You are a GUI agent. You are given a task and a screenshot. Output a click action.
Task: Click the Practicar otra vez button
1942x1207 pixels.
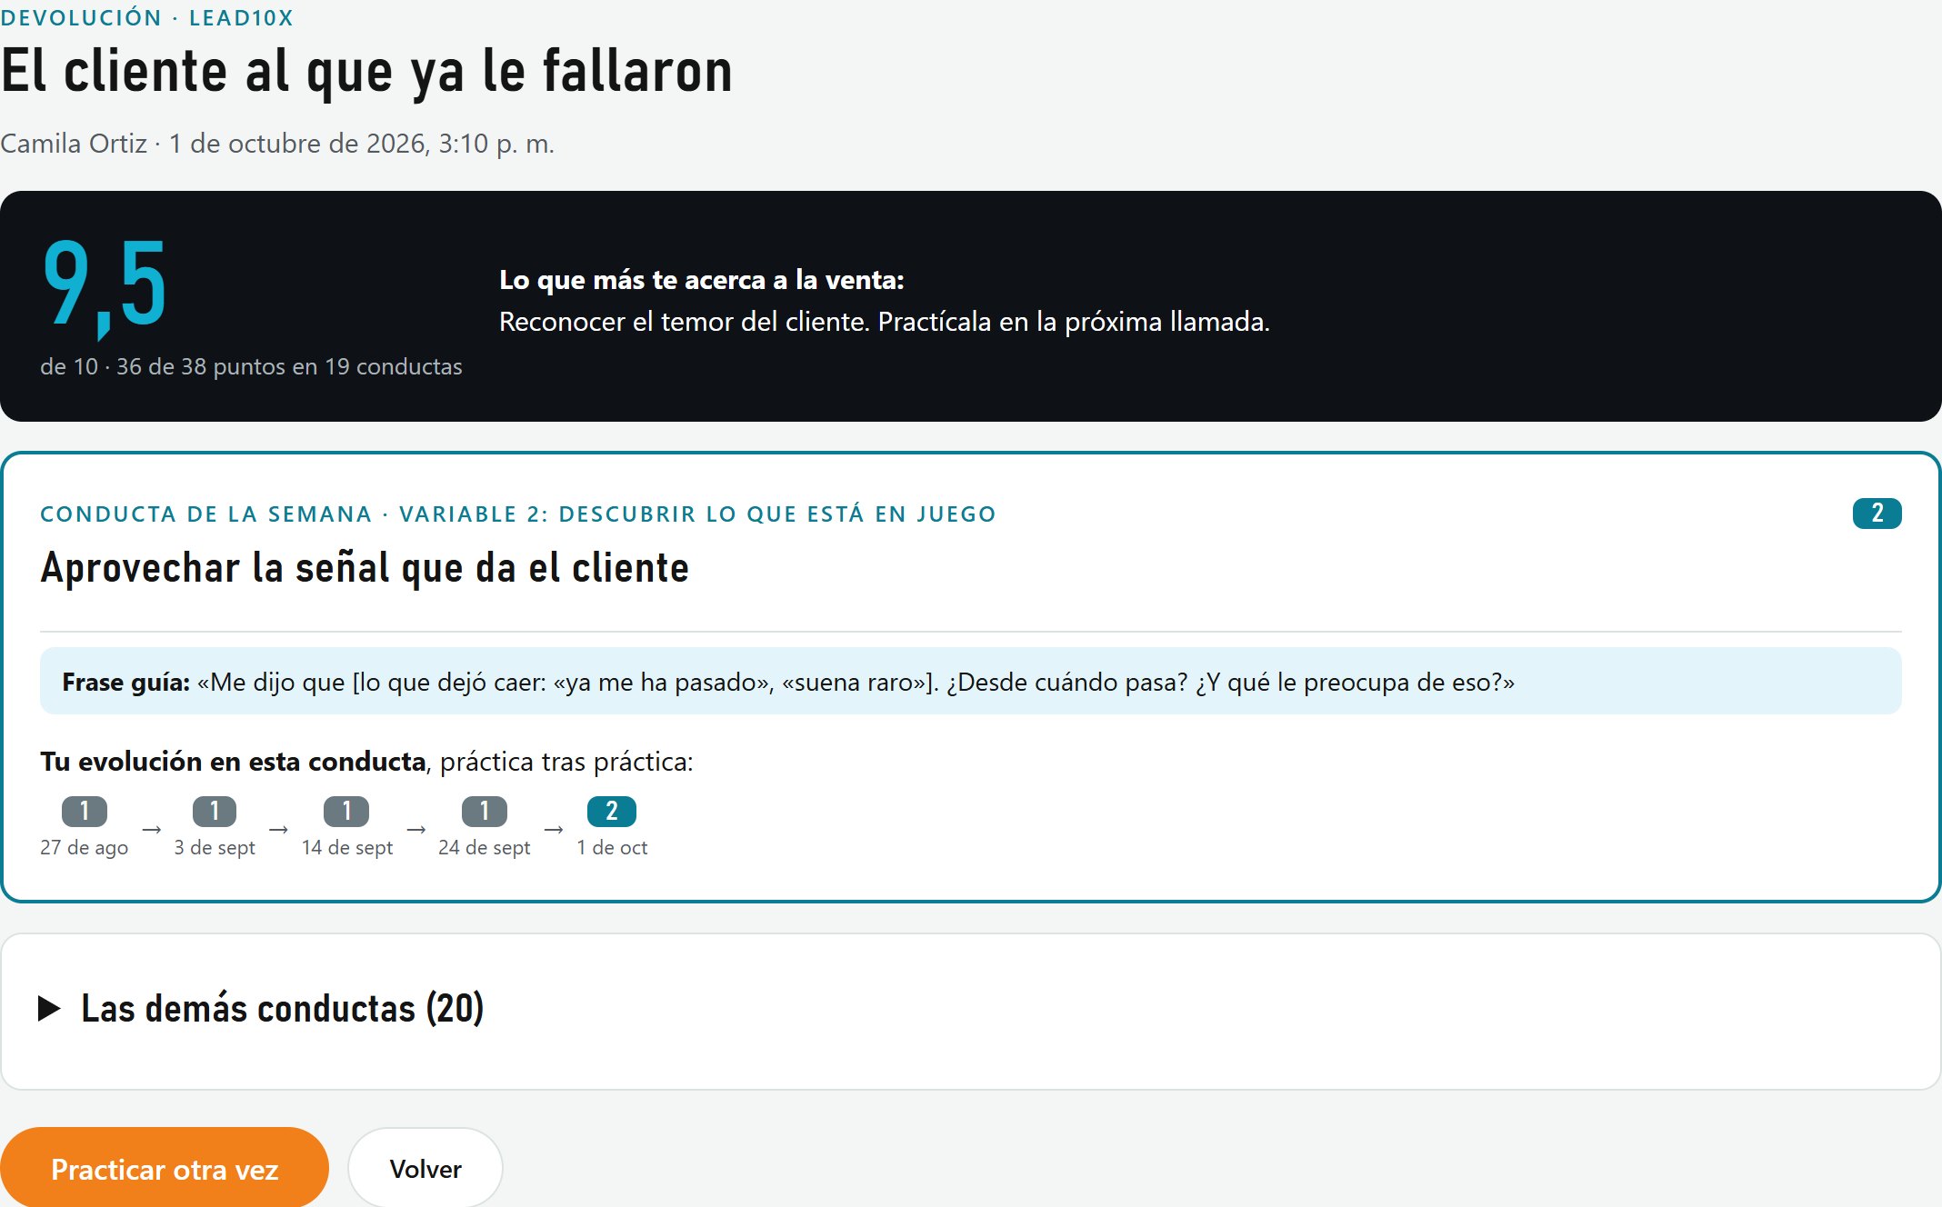165,1169
